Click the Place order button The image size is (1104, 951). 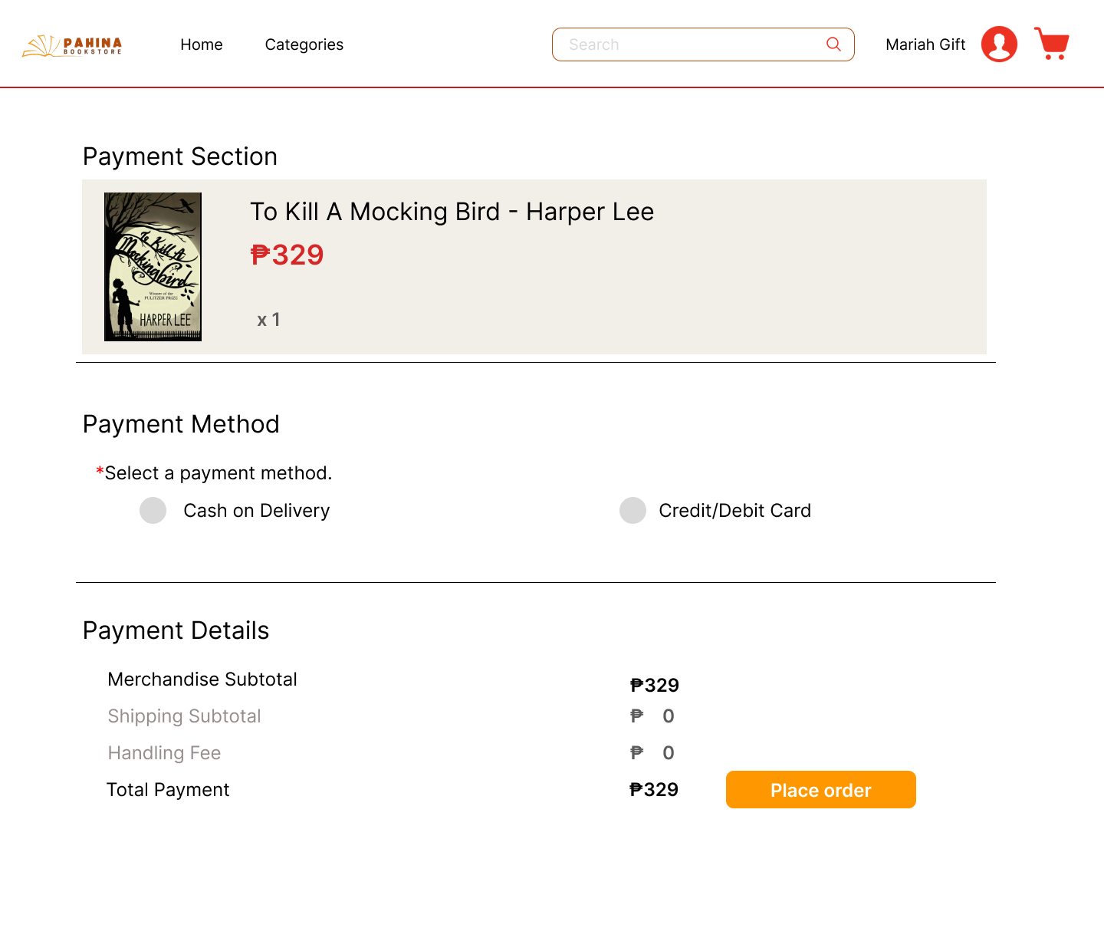tap(821, 790)
